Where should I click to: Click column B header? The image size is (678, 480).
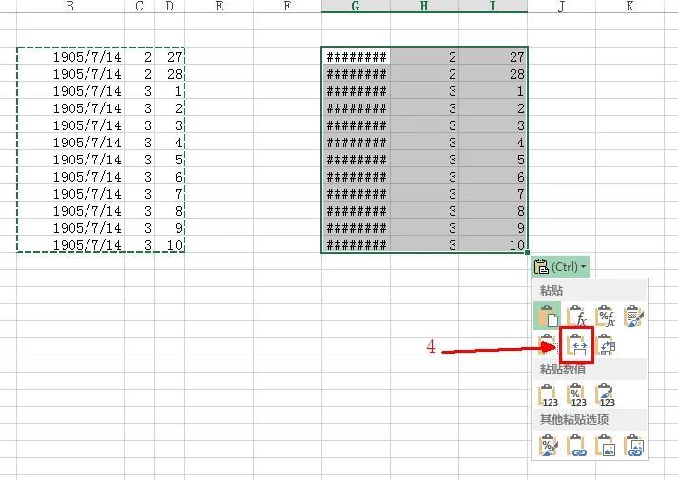[70, 7]
